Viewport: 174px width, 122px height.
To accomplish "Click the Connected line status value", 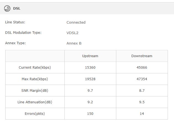I will coord(76,23).
